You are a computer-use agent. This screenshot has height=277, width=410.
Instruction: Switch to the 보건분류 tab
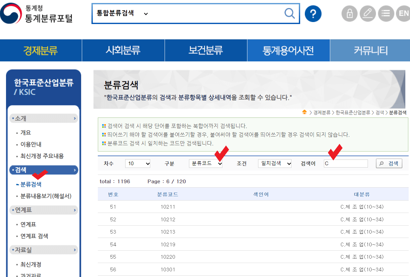pyautogui.click(x=206, y=50)
